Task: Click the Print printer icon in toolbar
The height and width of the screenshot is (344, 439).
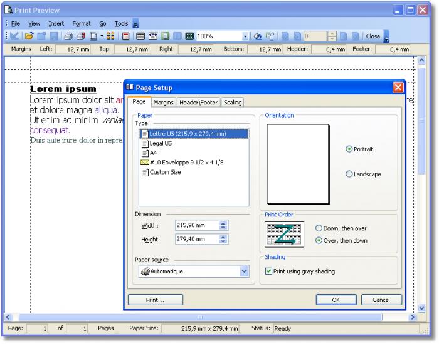Action: [x=68, y=36]
